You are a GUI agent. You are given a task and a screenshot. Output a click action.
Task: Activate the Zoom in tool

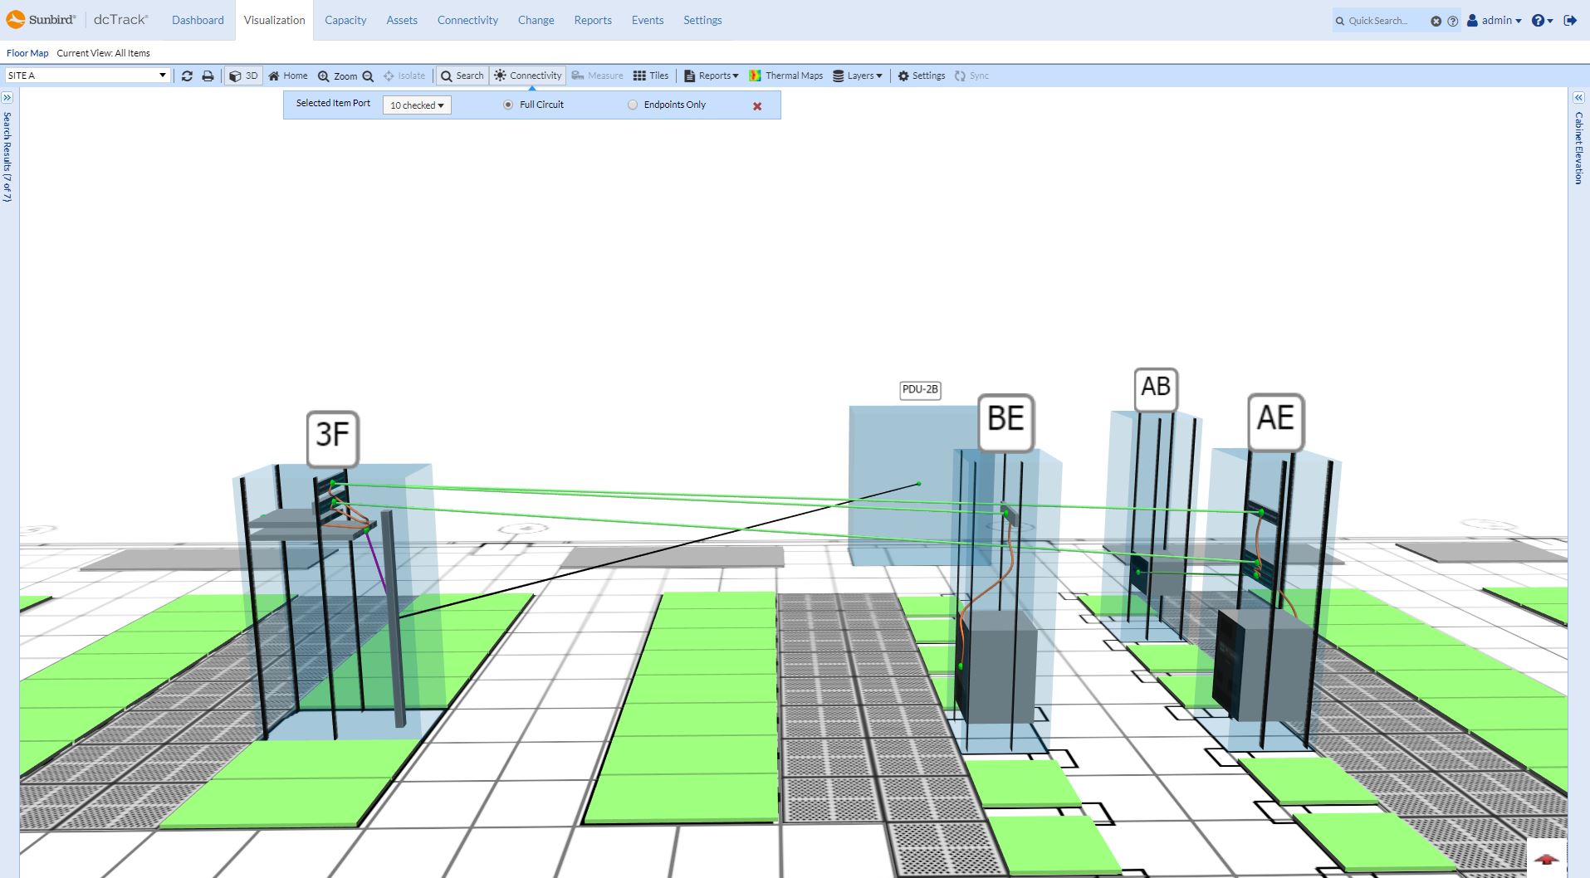coord(324,76)
